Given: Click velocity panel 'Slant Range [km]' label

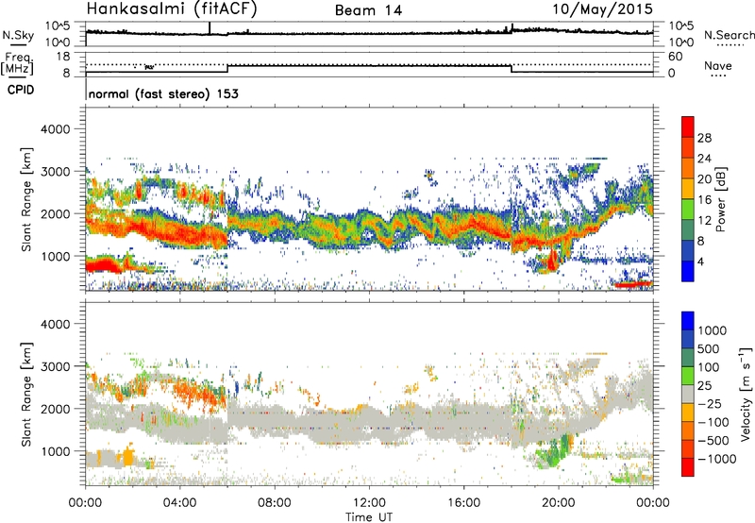Looking at the screenshot, I should 26,394.
